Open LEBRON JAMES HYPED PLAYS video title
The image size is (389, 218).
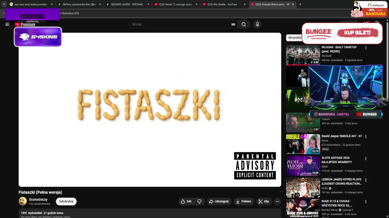(x=341, y=181)
